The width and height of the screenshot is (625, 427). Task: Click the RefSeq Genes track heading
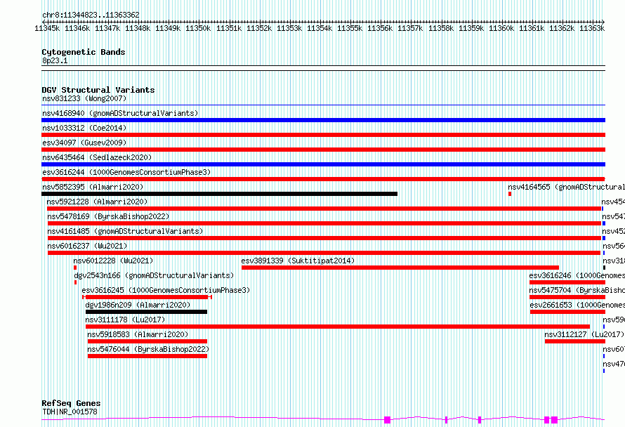tap(71, 403)
